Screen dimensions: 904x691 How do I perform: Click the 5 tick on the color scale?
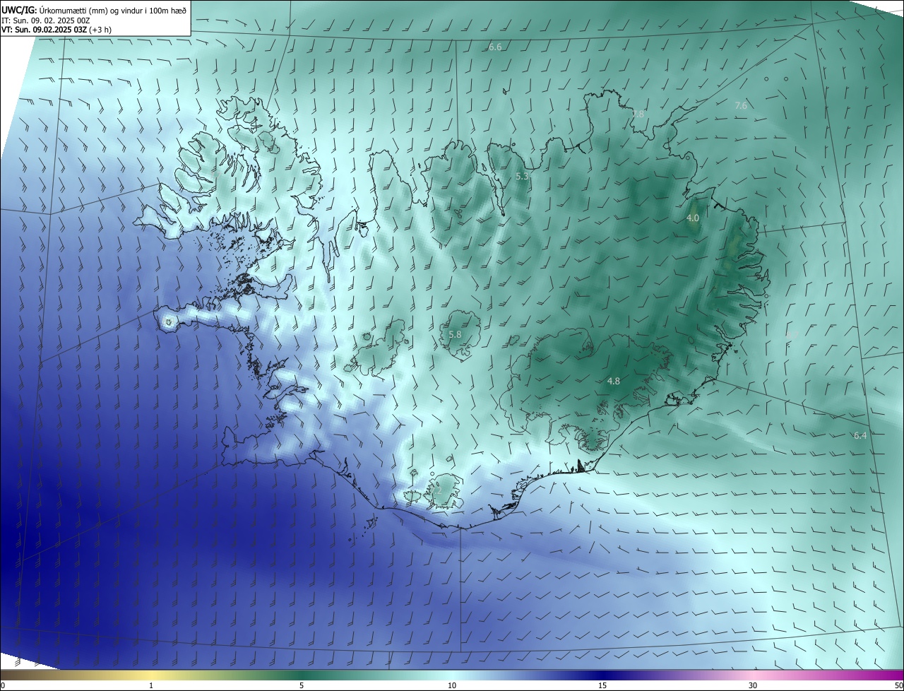point(302,686)
